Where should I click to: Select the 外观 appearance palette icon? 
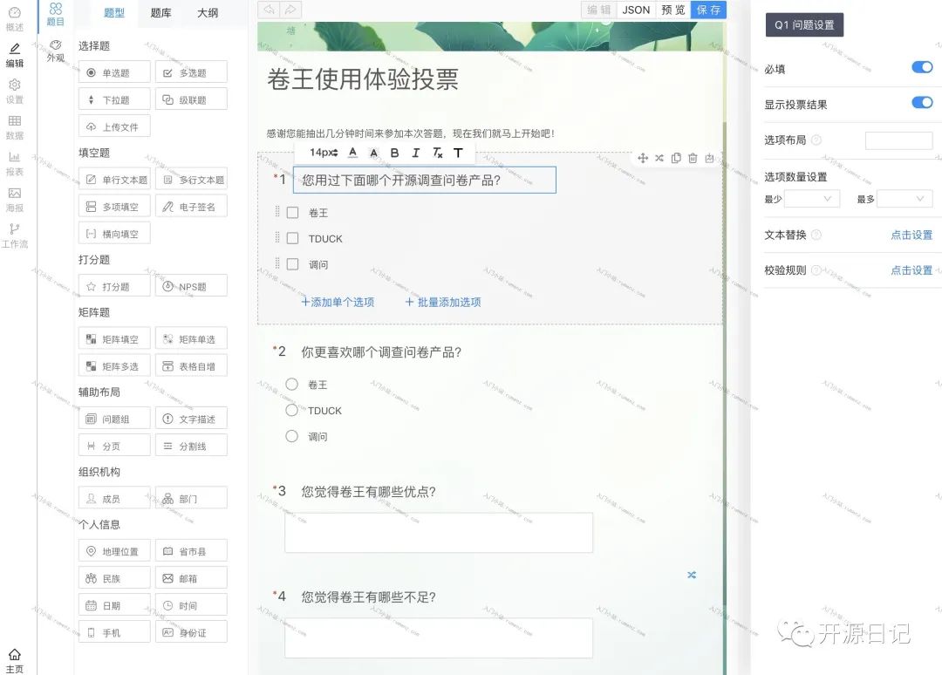55,51
